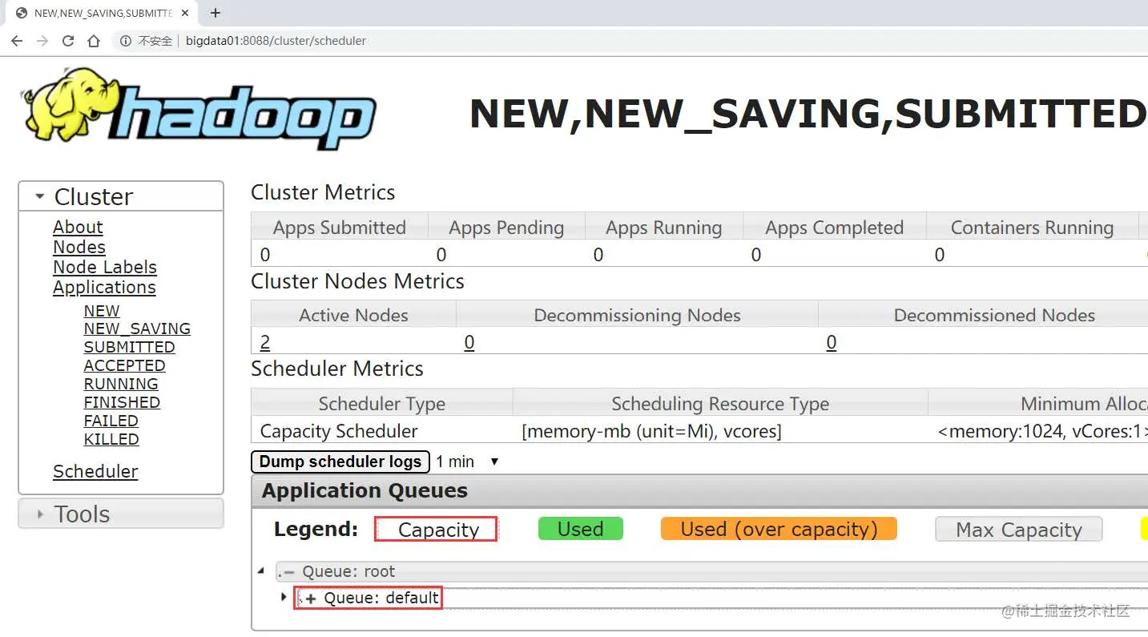Viewport: 1148px width, 637px height.
Task: Click the Cluster Nodes Metrics heading
Action: (357, 281)
